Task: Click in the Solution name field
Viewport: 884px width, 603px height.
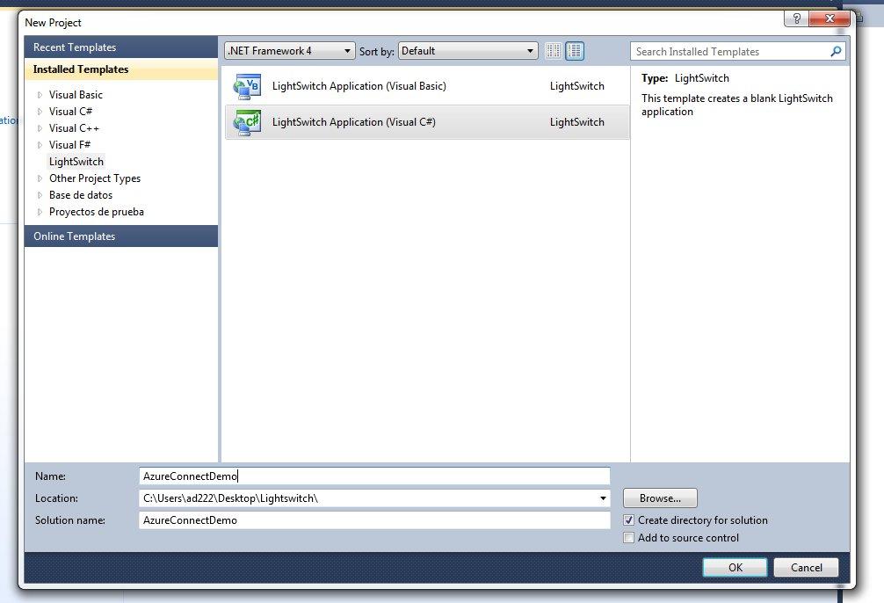Action: pos(374,520)
